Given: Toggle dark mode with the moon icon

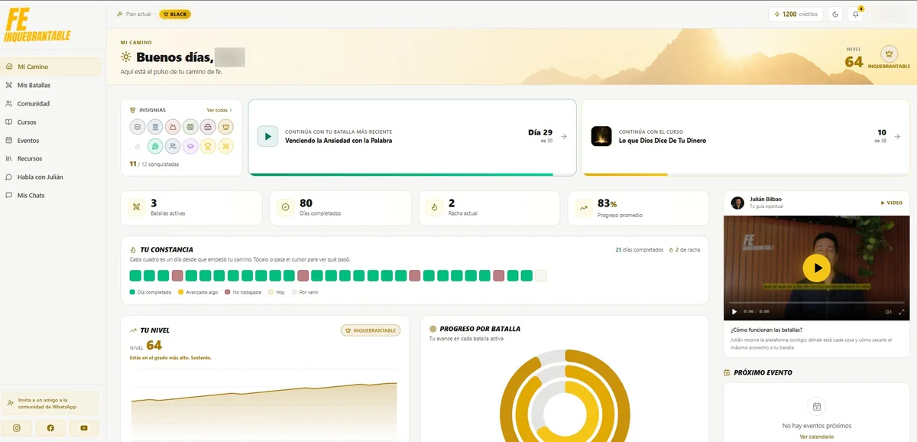Looking at the screenshot, I should (x=835, y=14).
